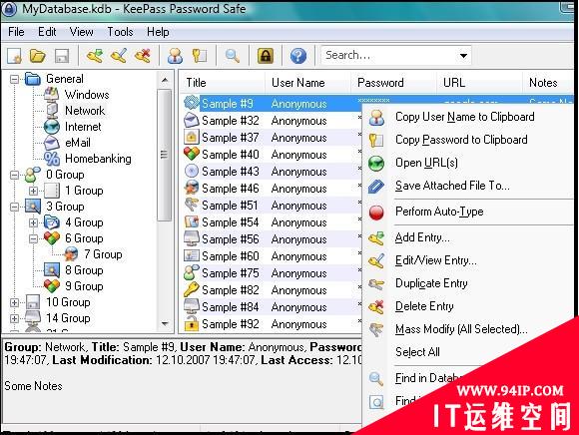Expand the 14 Group tree node
579x435 pixels.
pos(14,318)
